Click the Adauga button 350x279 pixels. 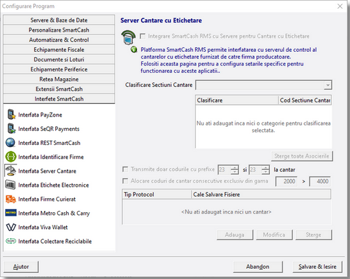point(235,235)
